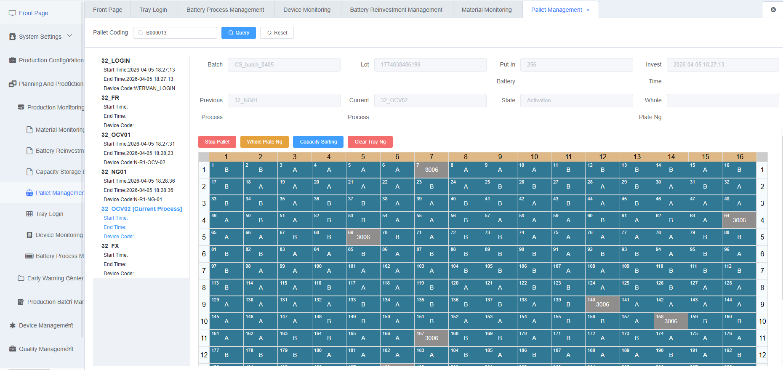Click the Batch field CS_batch_0405
Viewport: 783px width, 370px height.
click(x=284, y=65)
